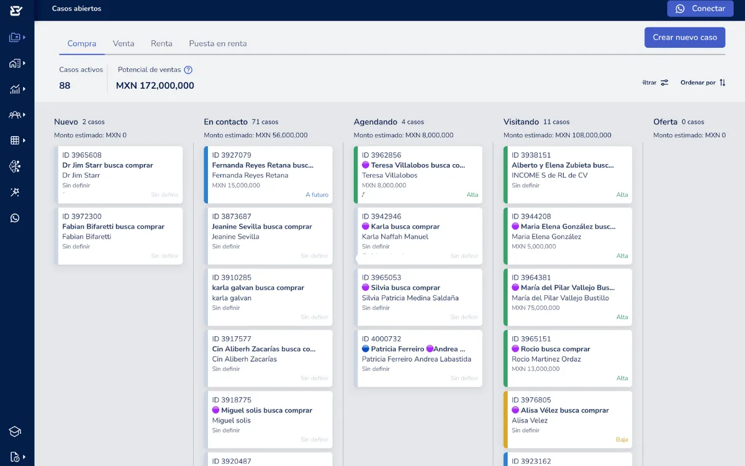
Task: Click the Potencial de ventas help icon
Action: [188, 70]
